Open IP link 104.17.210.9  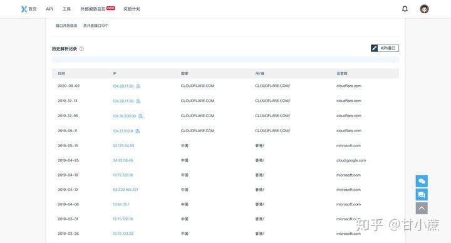click(123, 131)
